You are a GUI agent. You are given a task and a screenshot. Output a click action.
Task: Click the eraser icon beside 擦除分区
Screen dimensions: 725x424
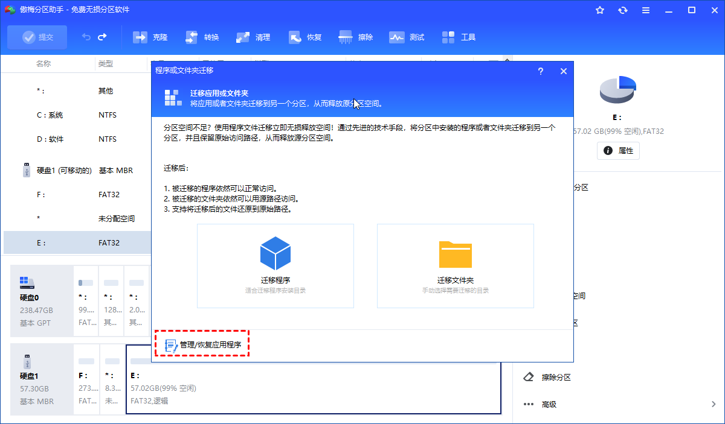point(529,377)
